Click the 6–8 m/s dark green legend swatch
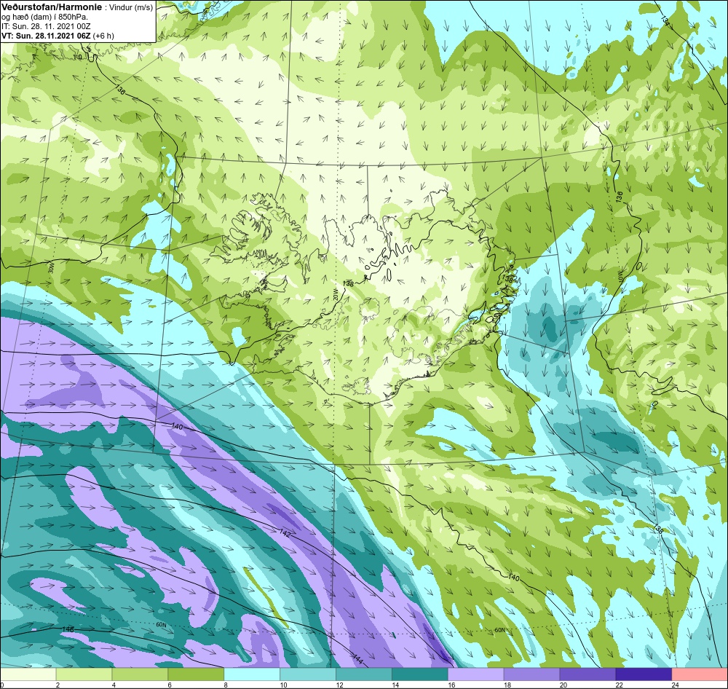 (196, 674)
